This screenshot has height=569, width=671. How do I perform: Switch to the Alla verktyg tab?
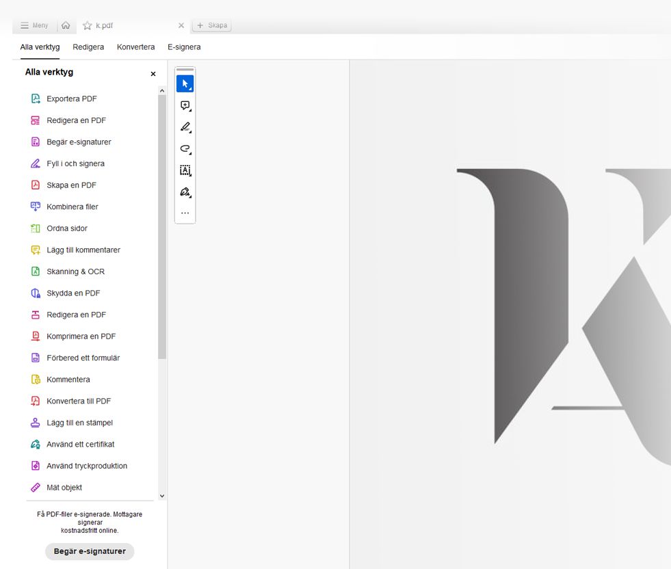pos(40,47)
